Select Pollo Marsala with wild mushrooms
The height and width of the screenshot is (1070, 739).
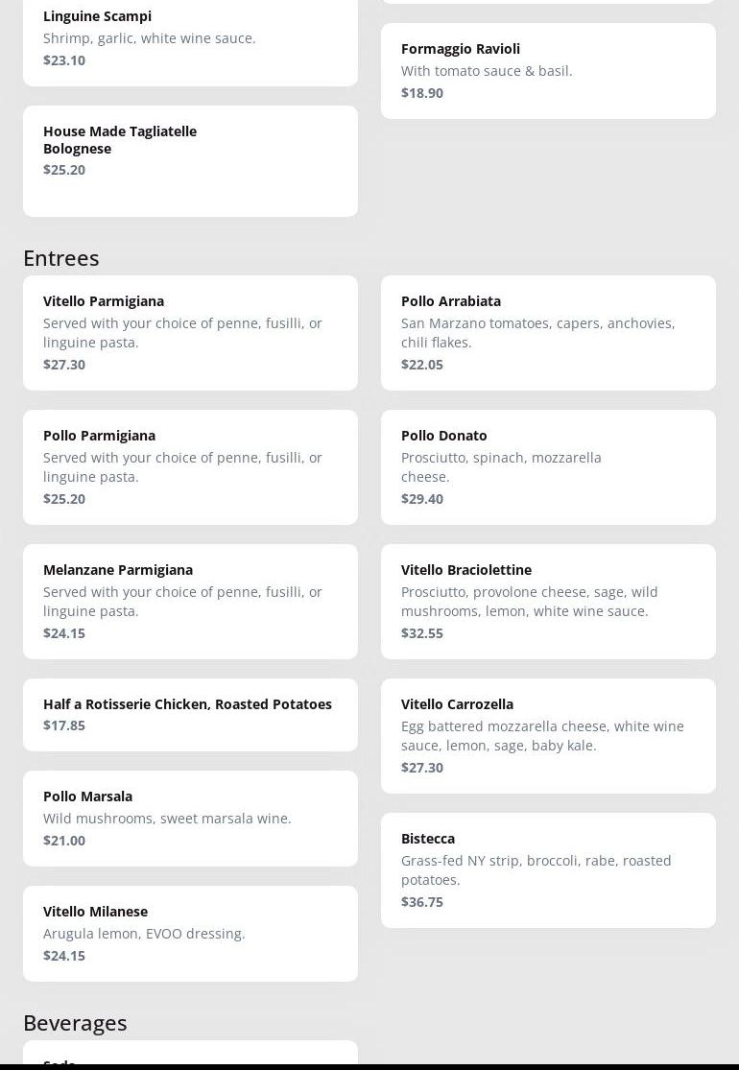click(x=190, y=819)
